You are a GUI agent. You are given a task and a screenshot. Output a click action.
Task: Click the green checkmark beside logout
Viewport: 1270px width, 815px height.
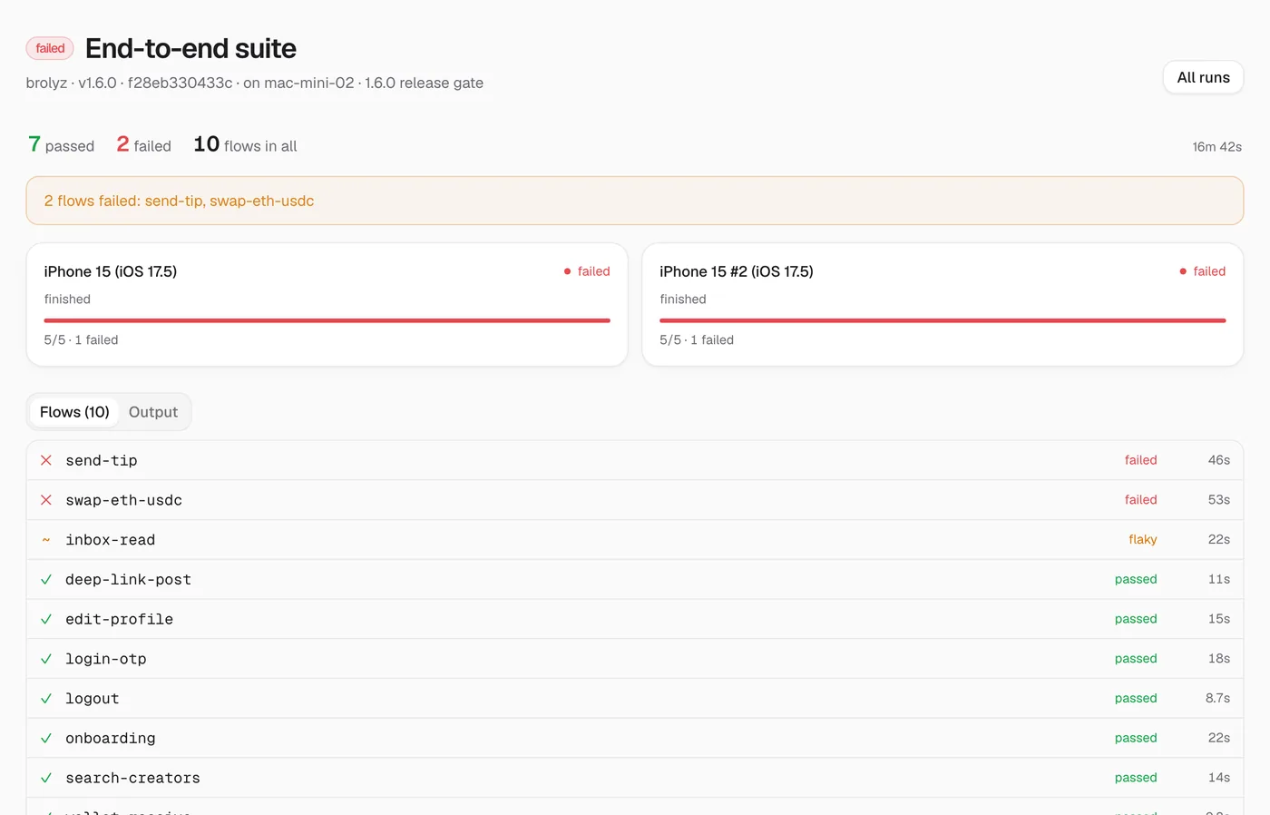point(46,699)
